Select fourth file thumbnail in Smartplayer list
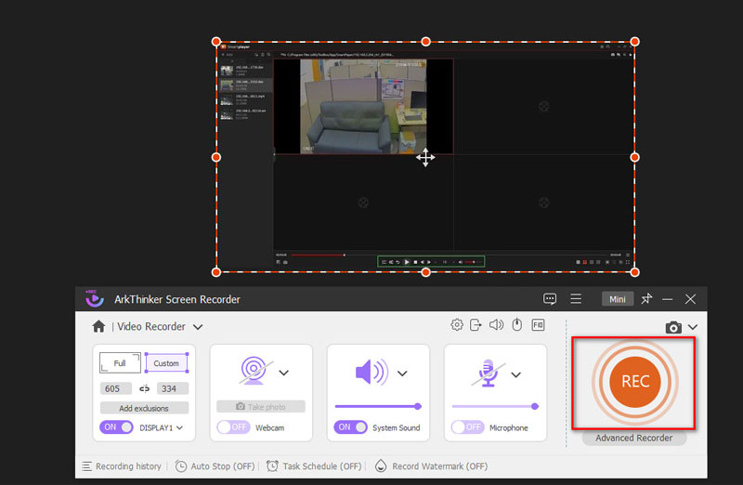The image size is (743, 485). [227, 114]
